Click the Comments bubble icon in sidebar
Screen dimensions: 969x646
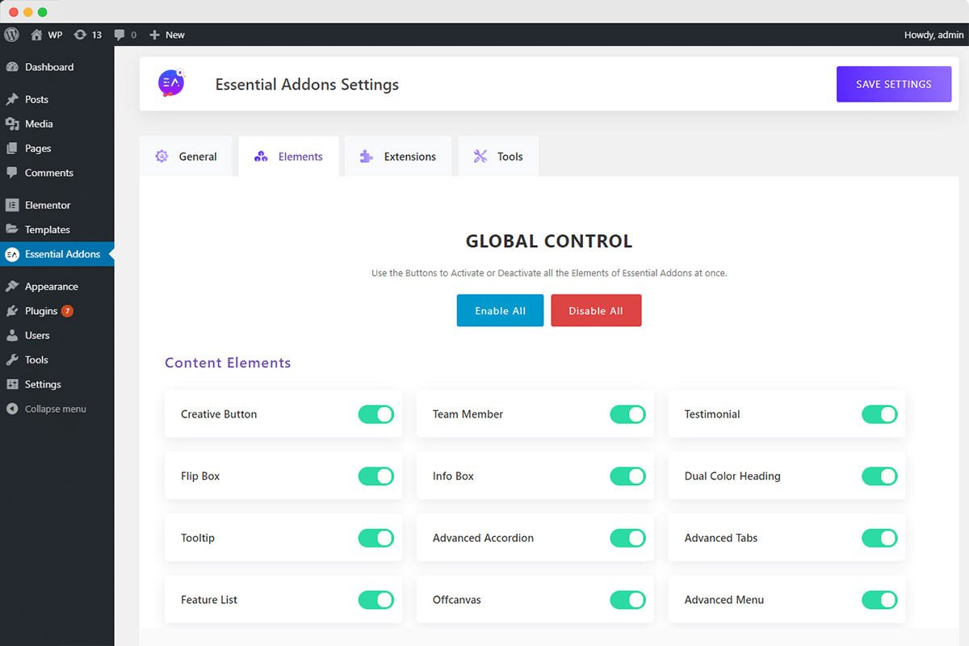pyautogui.click(x=12, y=173)
